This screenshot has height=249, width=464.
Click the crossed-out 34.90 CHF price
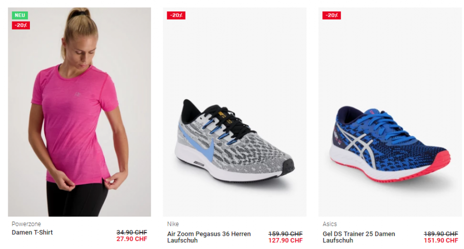click(x=132, y=232)
